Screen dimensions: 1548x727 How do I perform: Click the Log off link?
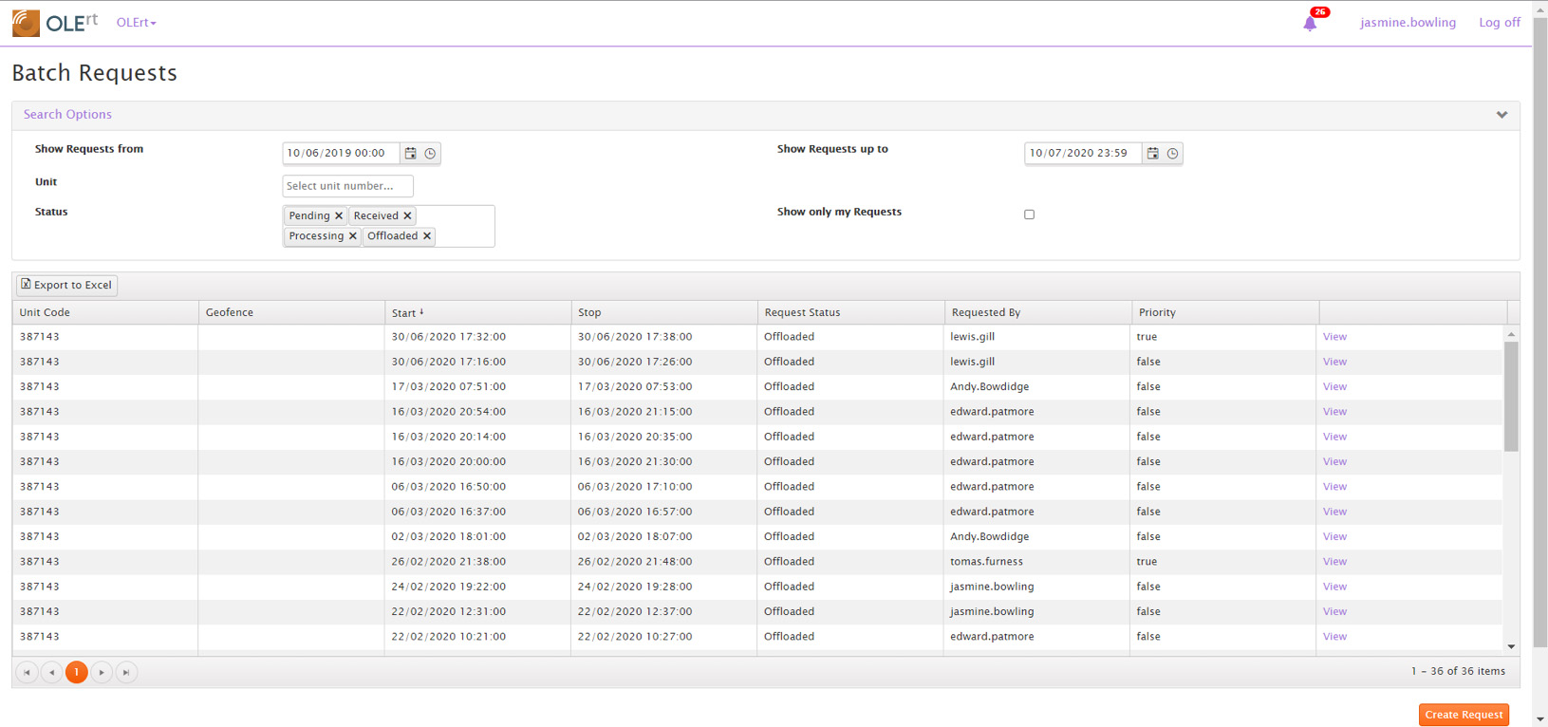[x=1499, y=23]
